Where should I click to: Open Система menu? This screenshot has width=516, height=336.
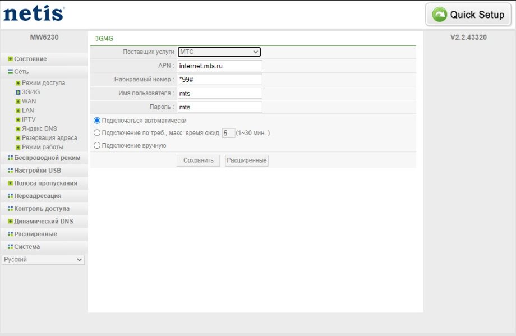(x=27, y=247)
